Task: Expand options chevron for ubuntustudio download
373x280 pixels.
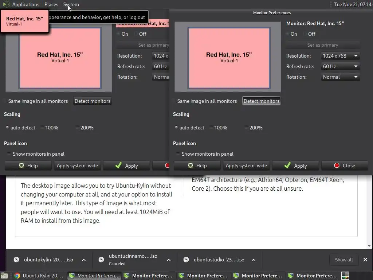Action: pos(254,260)
